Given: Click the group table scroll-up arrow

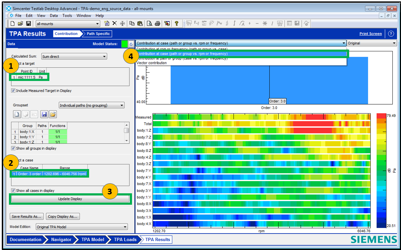Looking at the screenshot, I should [x=126, y=125].
